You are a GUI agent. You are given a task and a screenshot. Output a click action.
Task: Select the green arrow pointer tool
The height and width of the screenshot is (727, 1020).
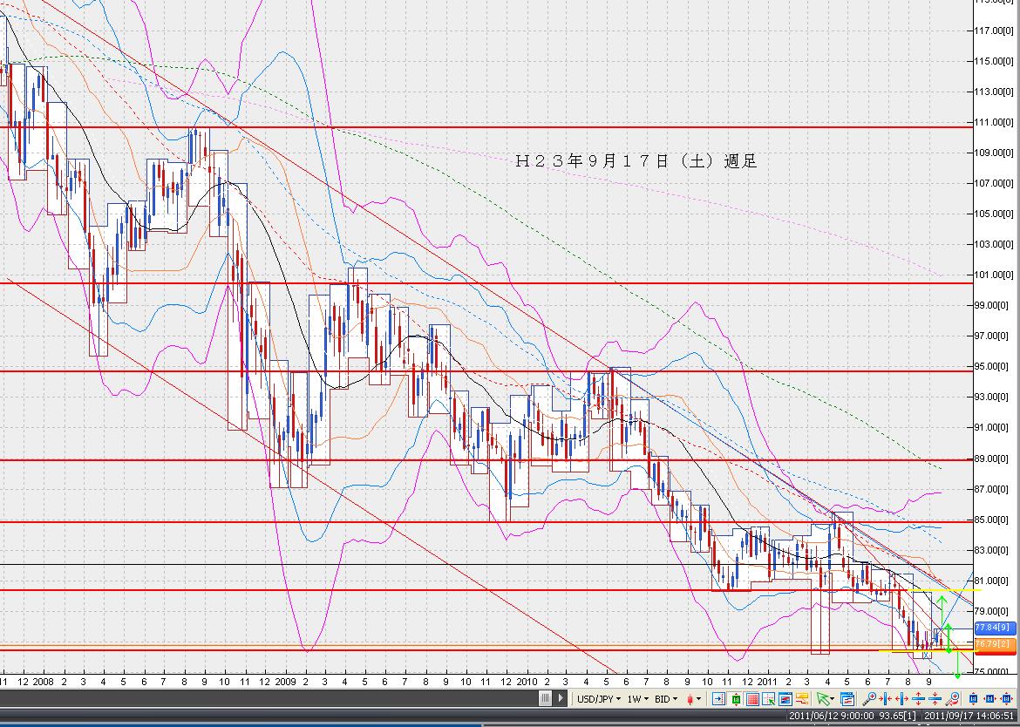pyautogui.click(x=823, y=699)
